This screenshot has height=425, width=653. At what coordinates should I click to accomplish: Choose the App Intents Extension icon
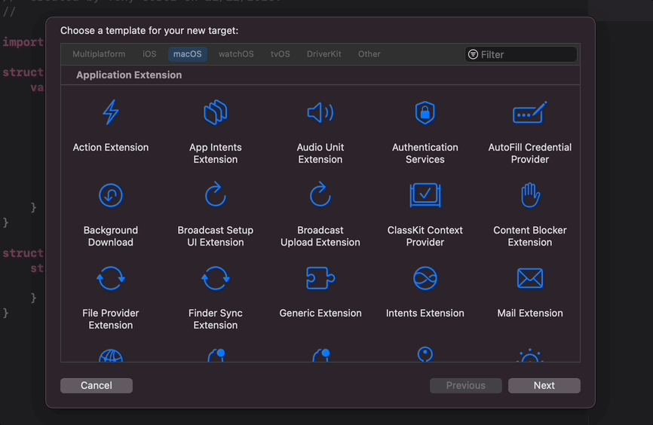coord(216,112)
